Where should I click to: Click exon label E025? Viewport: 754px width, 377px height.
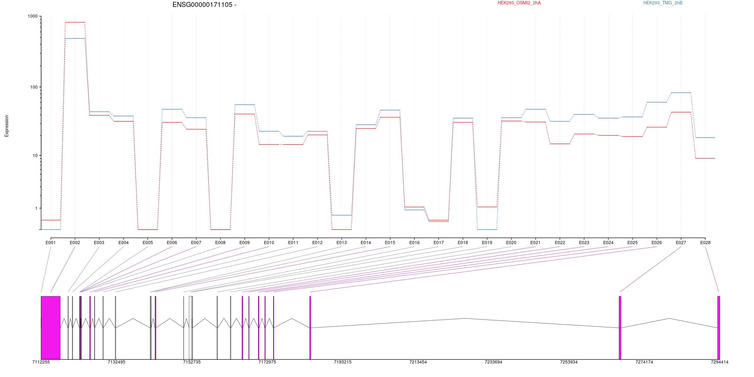pos(632,243)
